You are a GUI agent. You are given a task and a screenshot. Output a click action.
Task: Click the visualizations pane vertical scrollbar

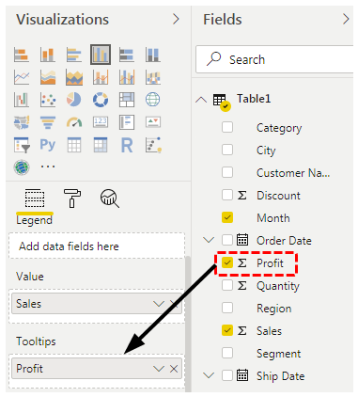click(188, 323)
